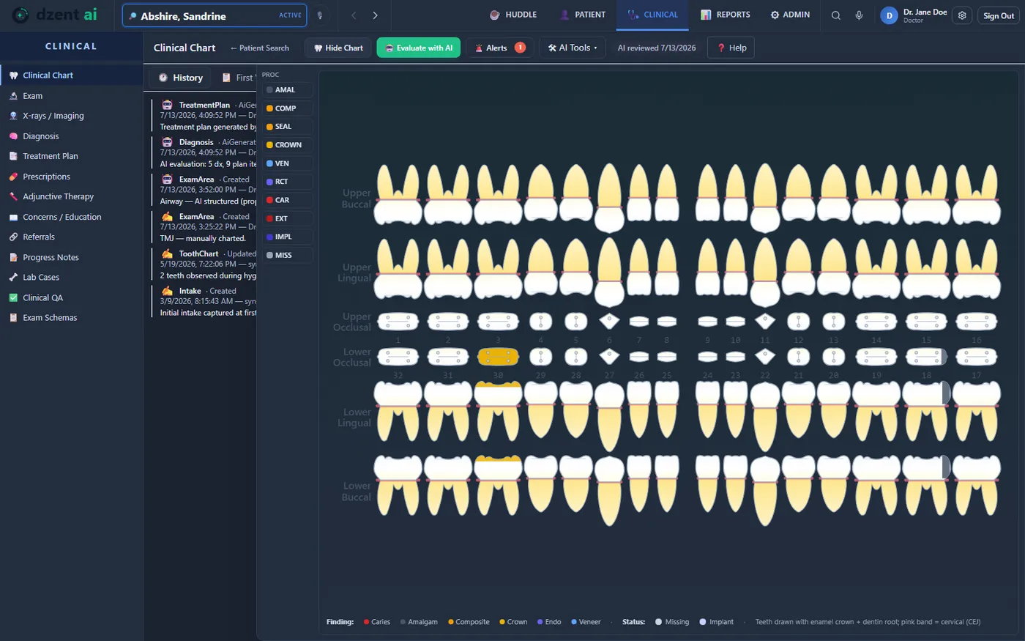
Task: Click the lower buccal tooth 17 graphic
Action: [x=977, y=484]
